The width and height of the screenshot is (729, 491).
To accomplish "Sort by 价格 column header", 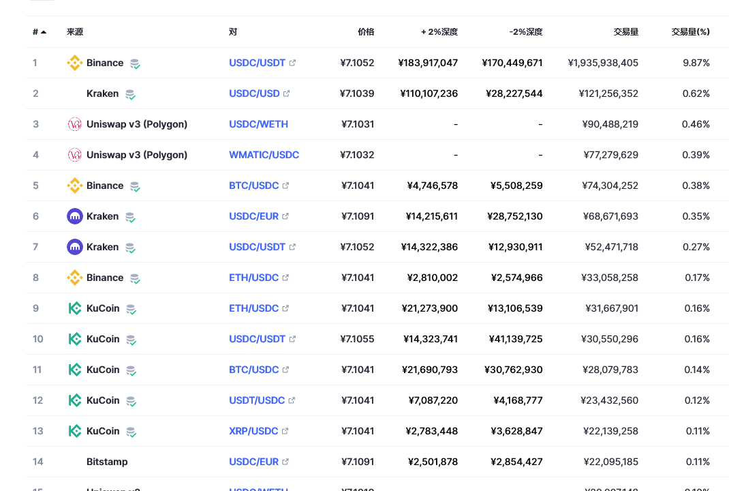I will 366,31.
